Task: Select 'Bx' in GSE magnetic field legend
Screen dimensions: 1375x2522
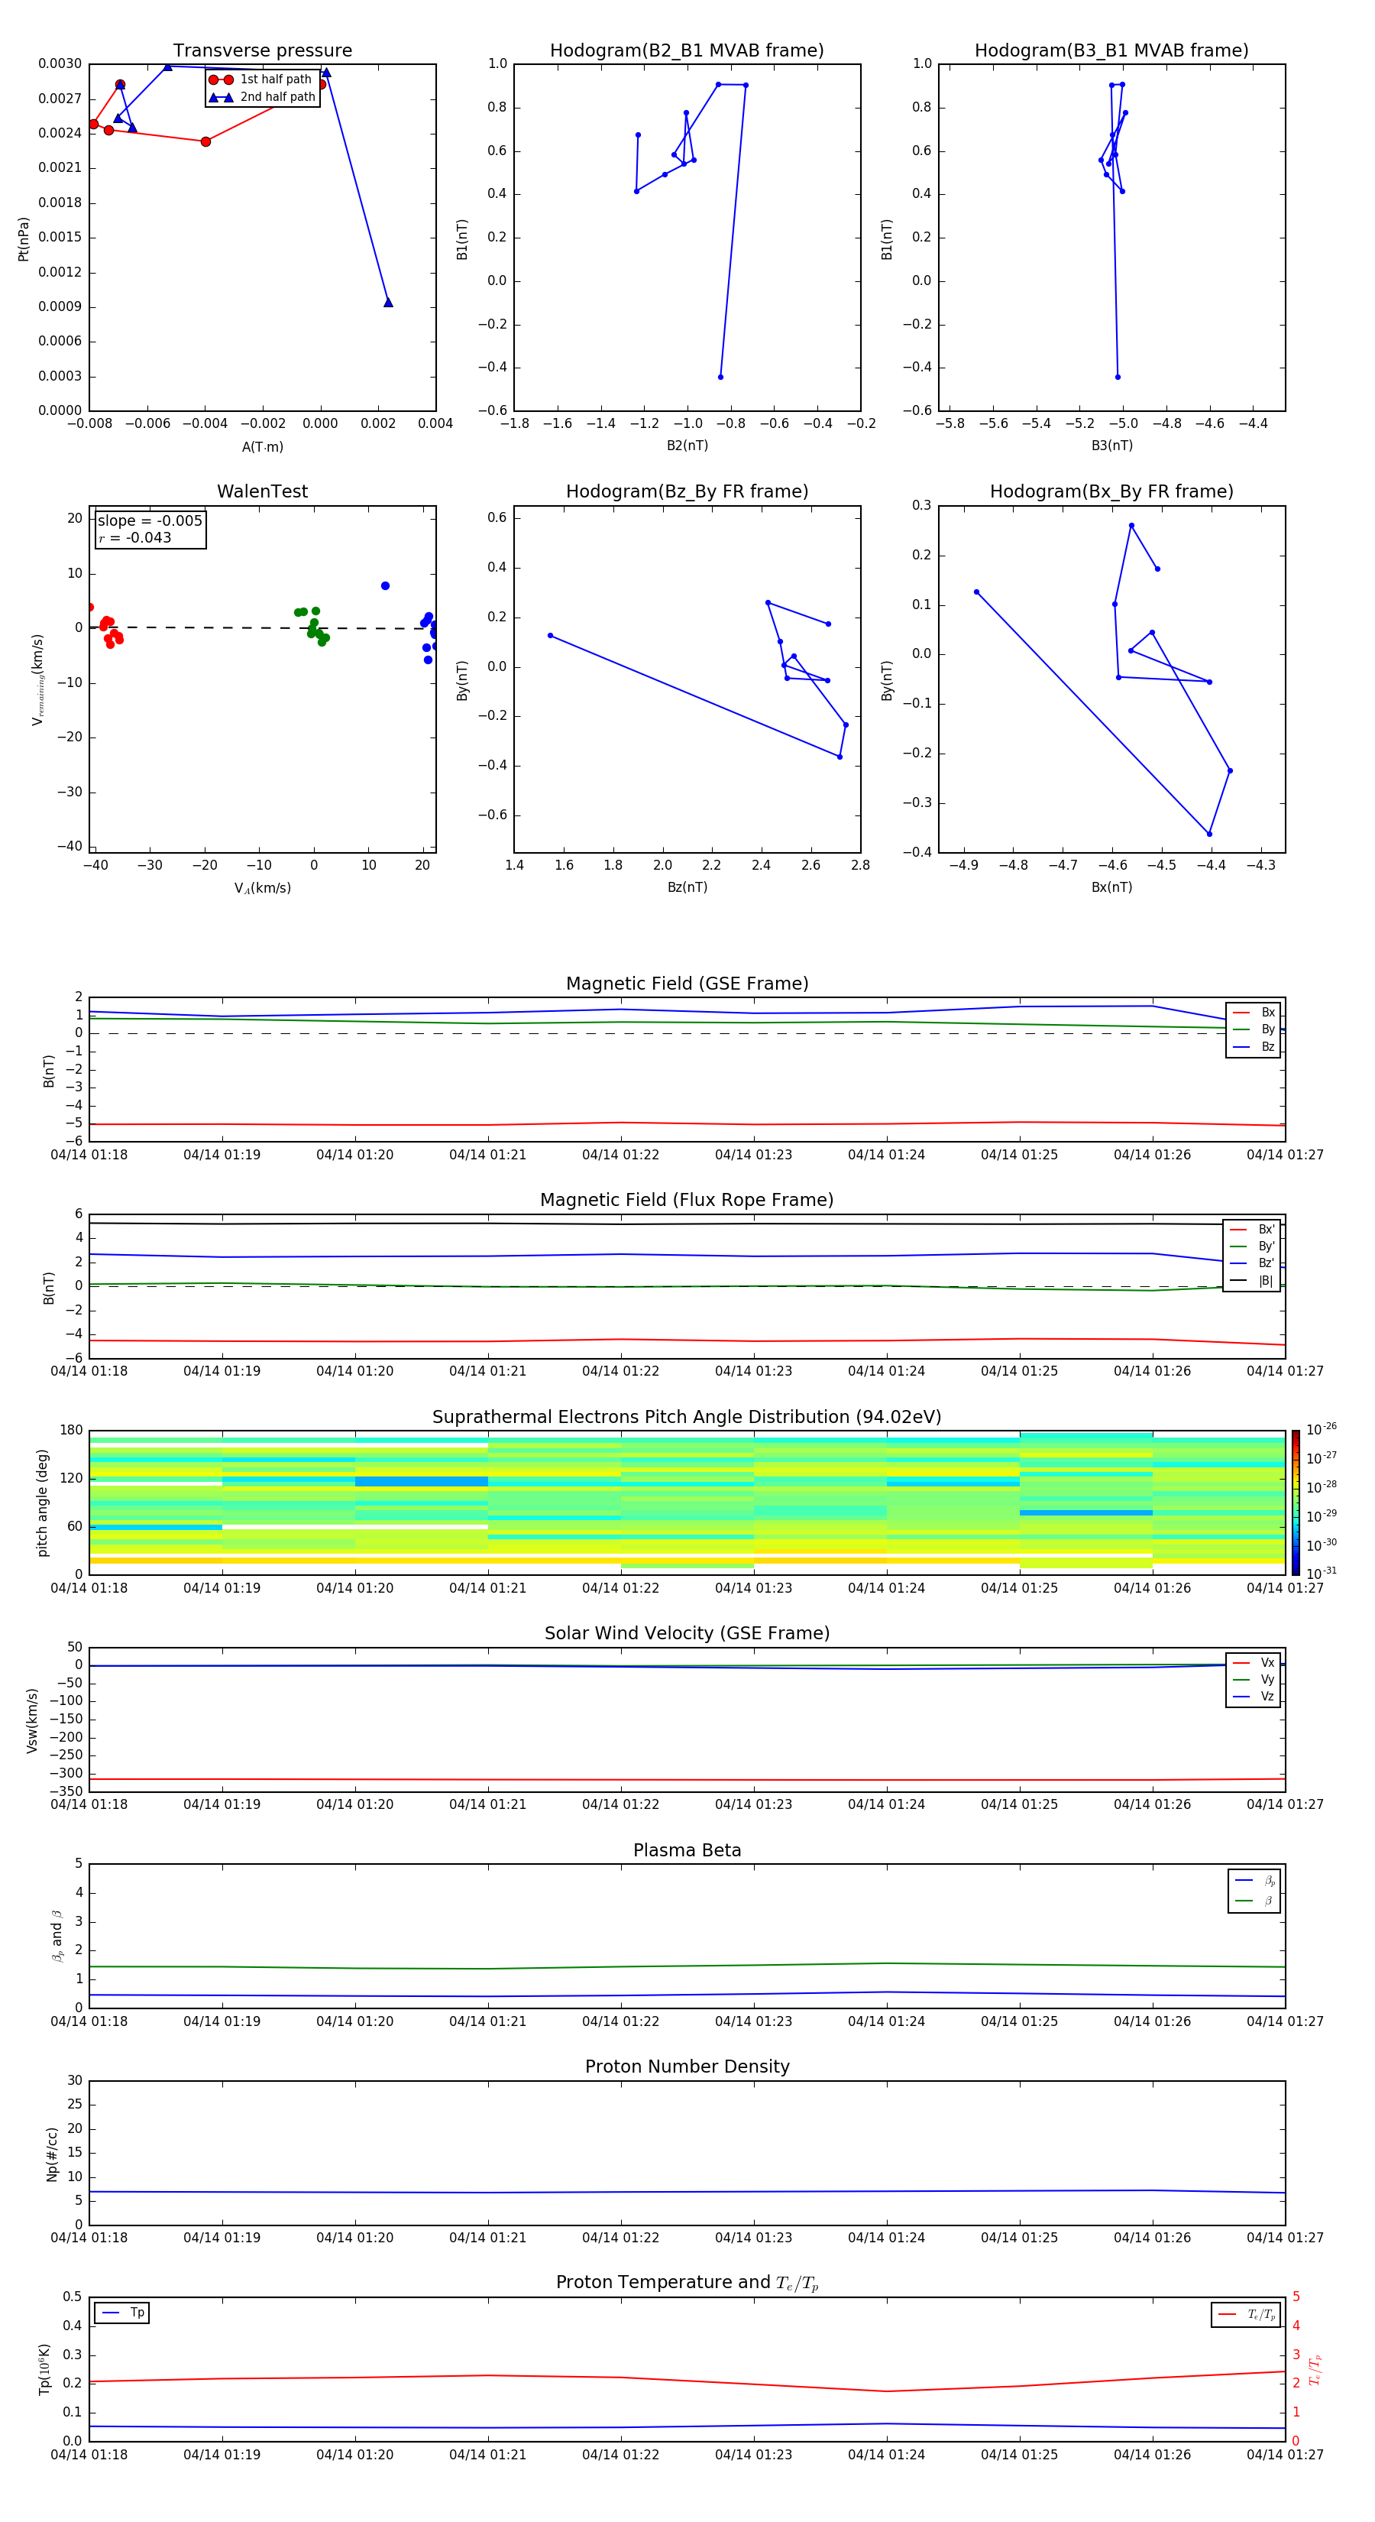Action: 1254,1013
